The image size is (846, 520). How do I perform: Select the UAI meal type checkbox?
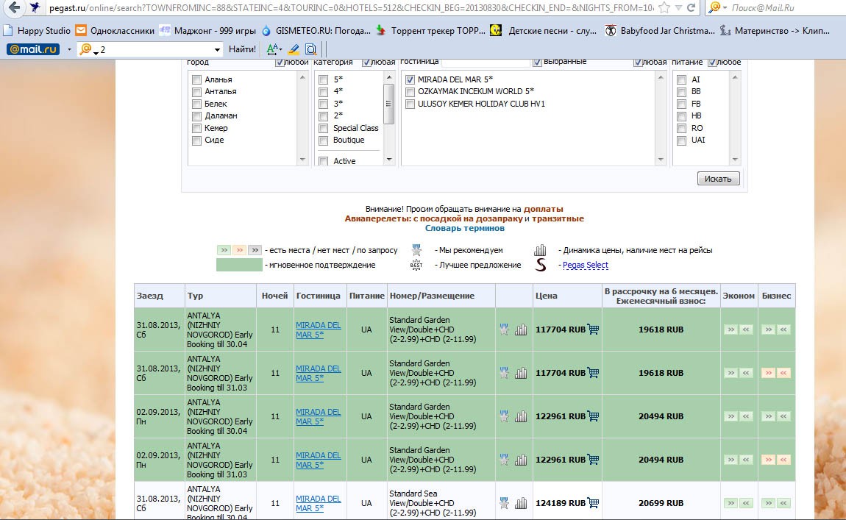click(682, 140)
